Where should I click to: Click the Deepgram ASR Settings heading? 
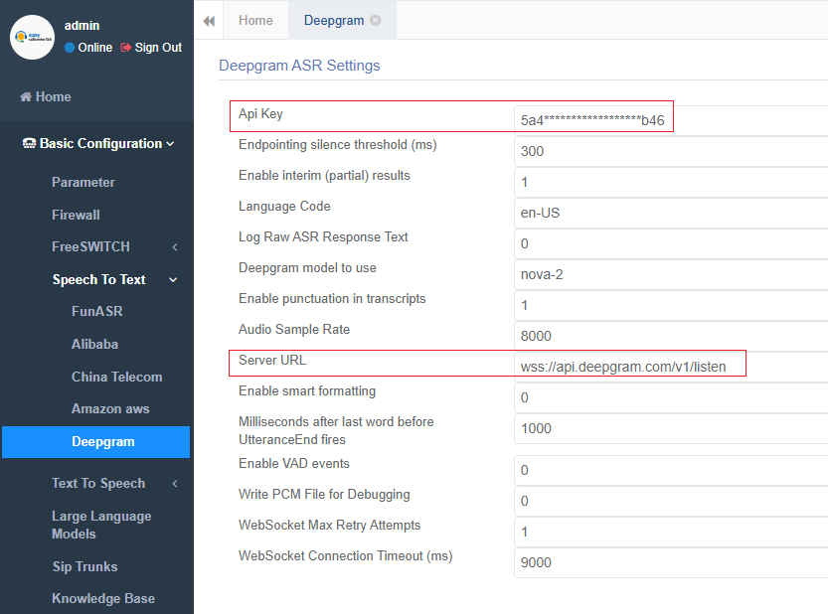coord(299,66)
